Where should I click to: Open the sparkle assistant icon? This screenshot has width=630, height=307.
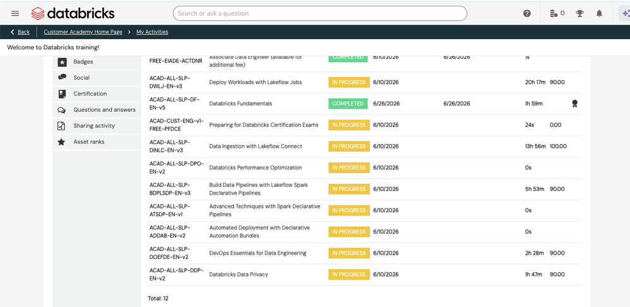pyautogui.click(x=625, y=13)
